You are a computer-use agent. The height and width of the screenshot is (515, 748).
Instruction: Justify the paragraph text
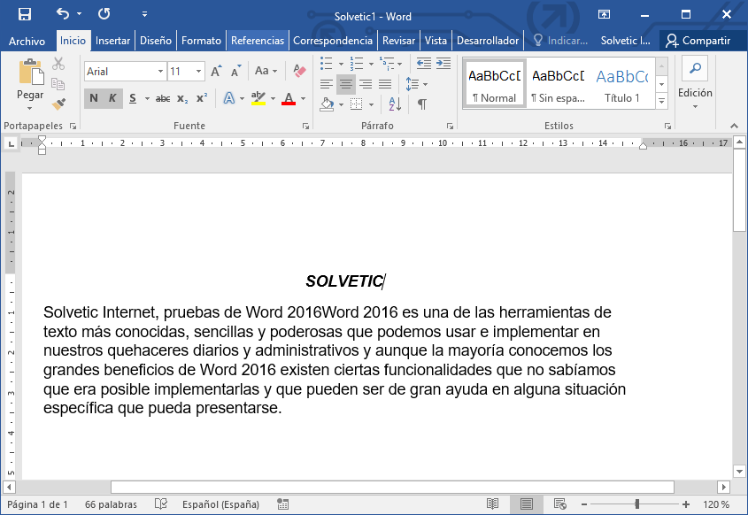coord(385,84)
